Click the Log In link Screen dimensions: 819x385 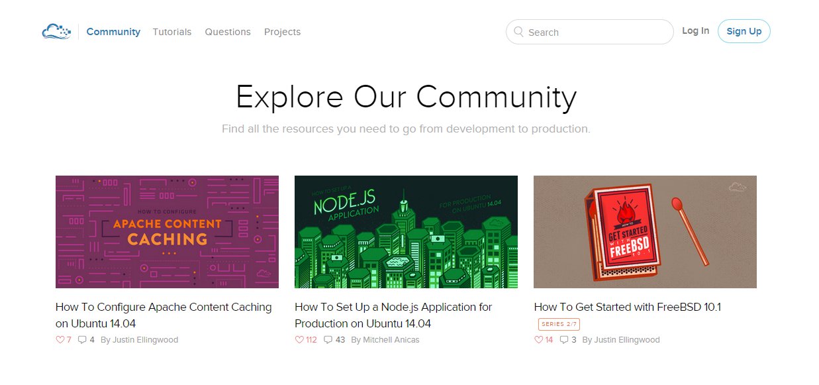click(x=696, y=31)
